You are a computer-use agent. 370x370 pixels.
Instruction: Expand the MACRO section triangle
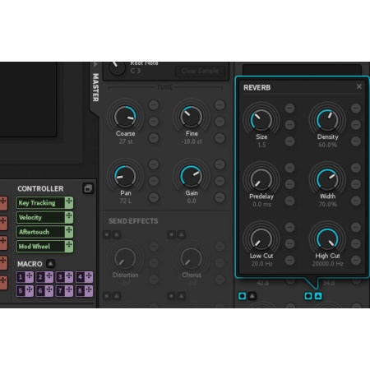click(x=50, y=264)
